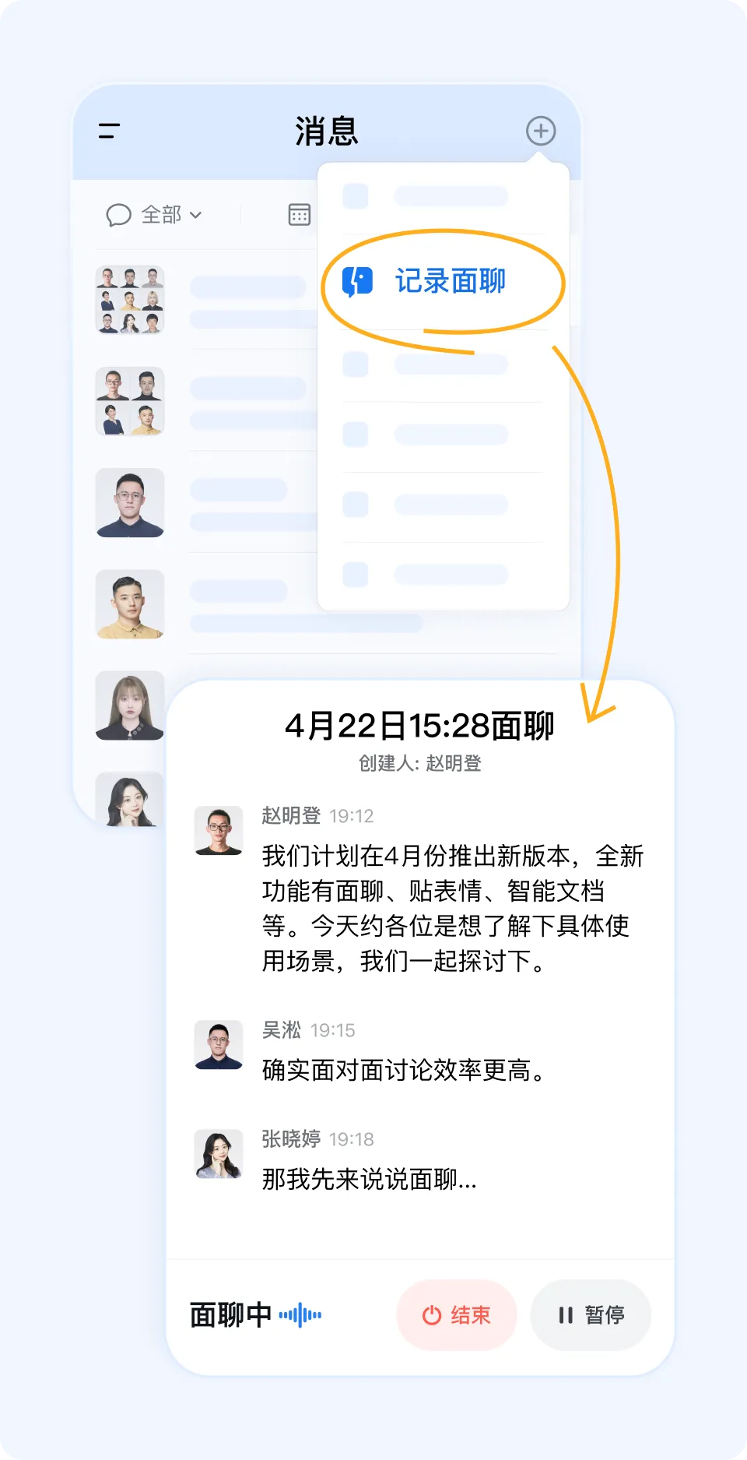This screenshot has height=1460, width=747.
Task: Click the blue 记录面聊 chat icon
Action: (x=357, y=281)
